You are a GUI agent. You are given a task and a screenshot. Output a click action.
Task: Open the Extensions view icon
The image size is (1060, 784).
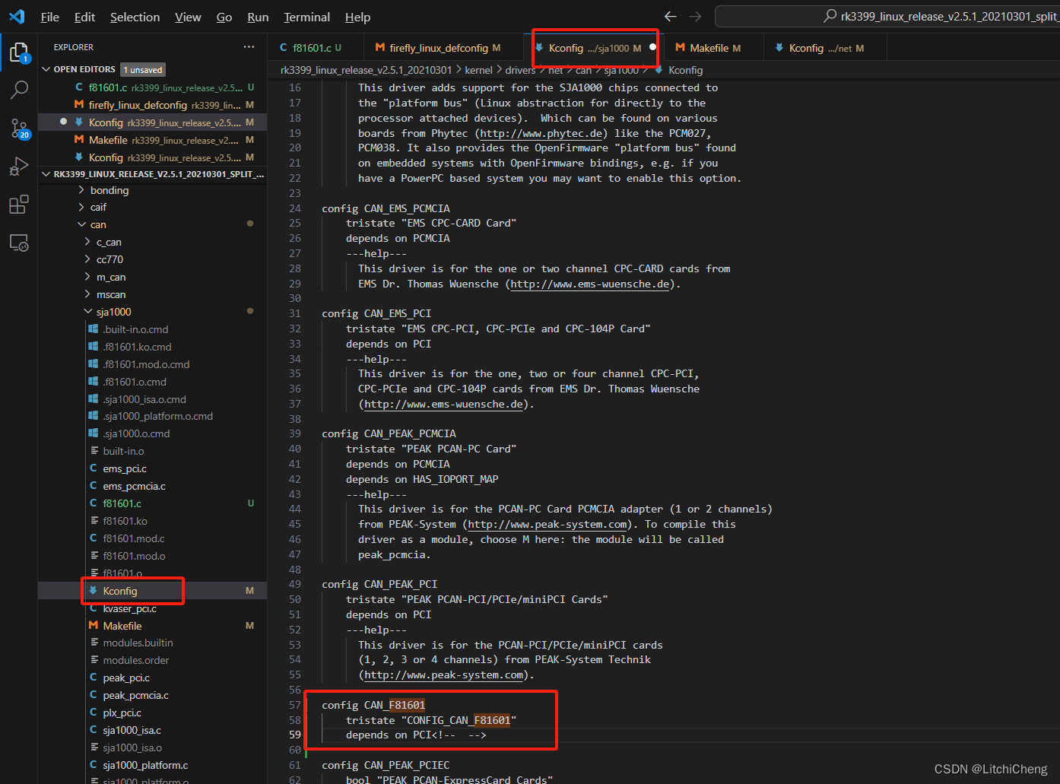19,204
